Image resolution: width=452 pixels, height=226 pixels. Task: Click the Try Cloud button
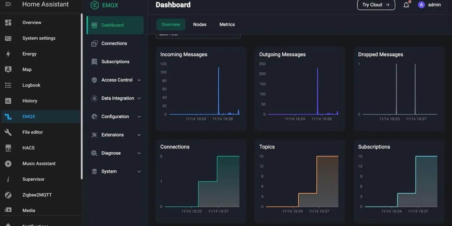coord(376,5)
